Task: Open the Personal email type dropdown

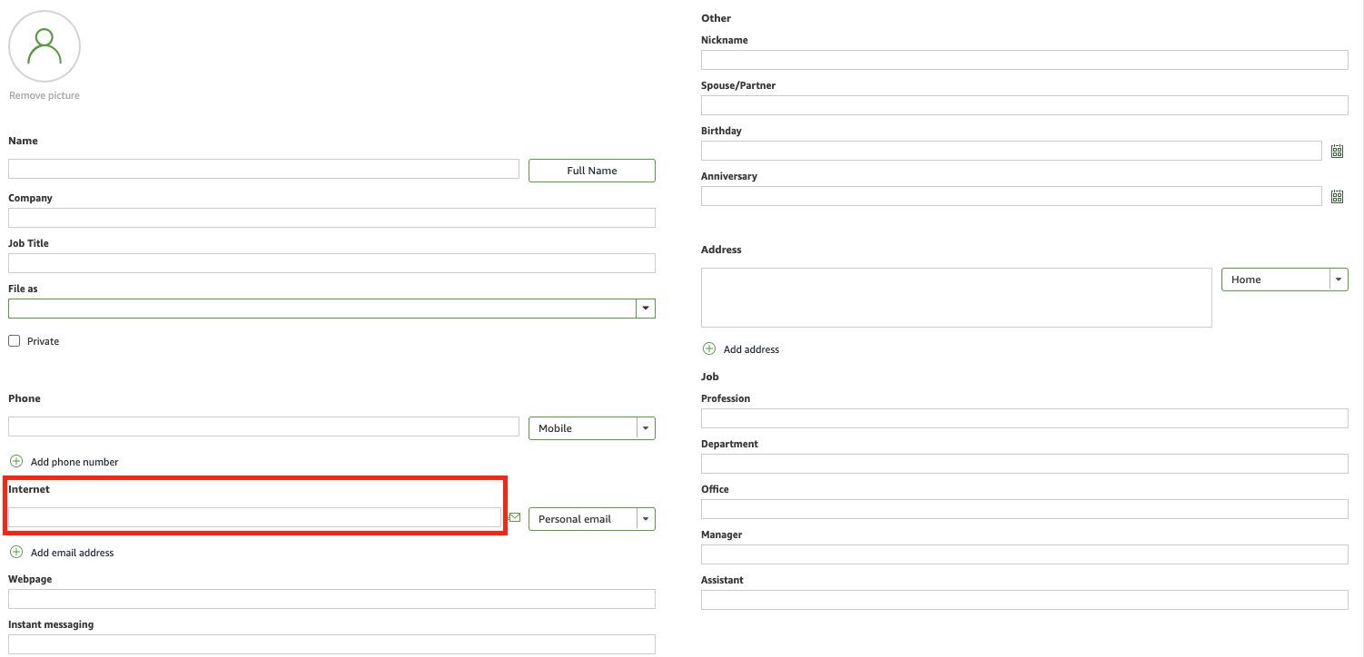Action: (x=645, y=519)
